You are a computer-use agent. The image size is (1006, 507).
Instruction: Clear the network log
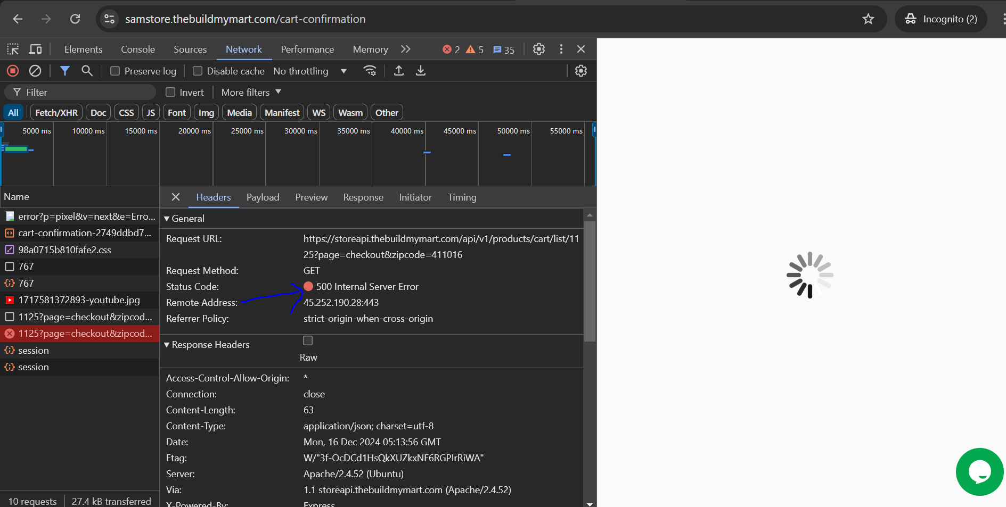pos(35,71)
